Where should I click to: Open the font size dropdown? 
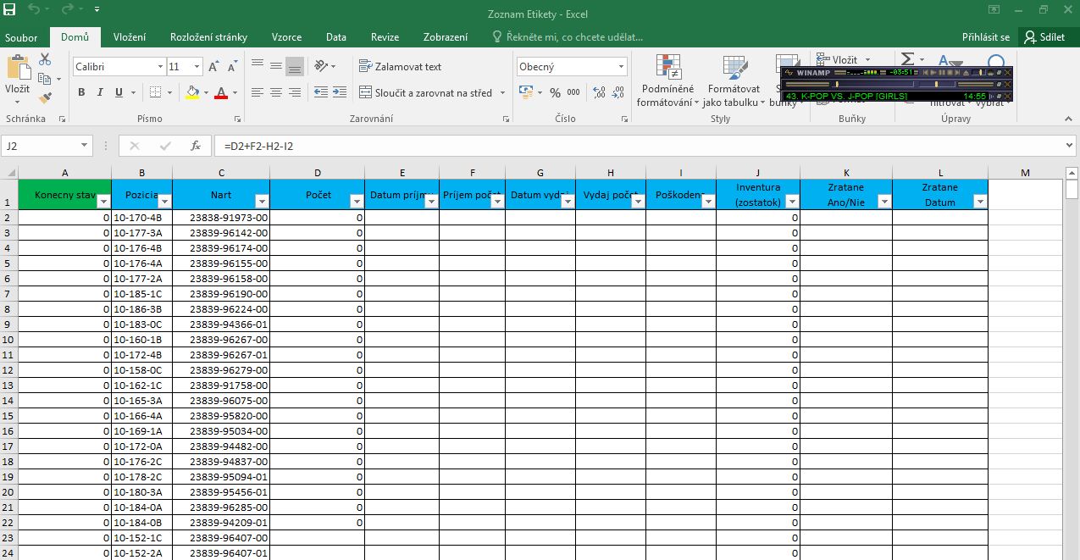197,66
